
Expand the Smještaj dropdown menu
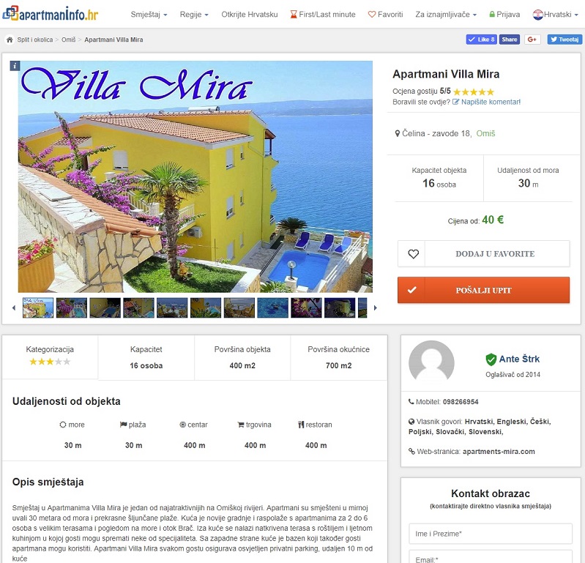click(149, 15)
